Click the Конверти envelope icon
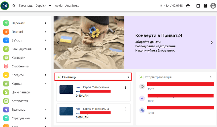 (6, 58)
